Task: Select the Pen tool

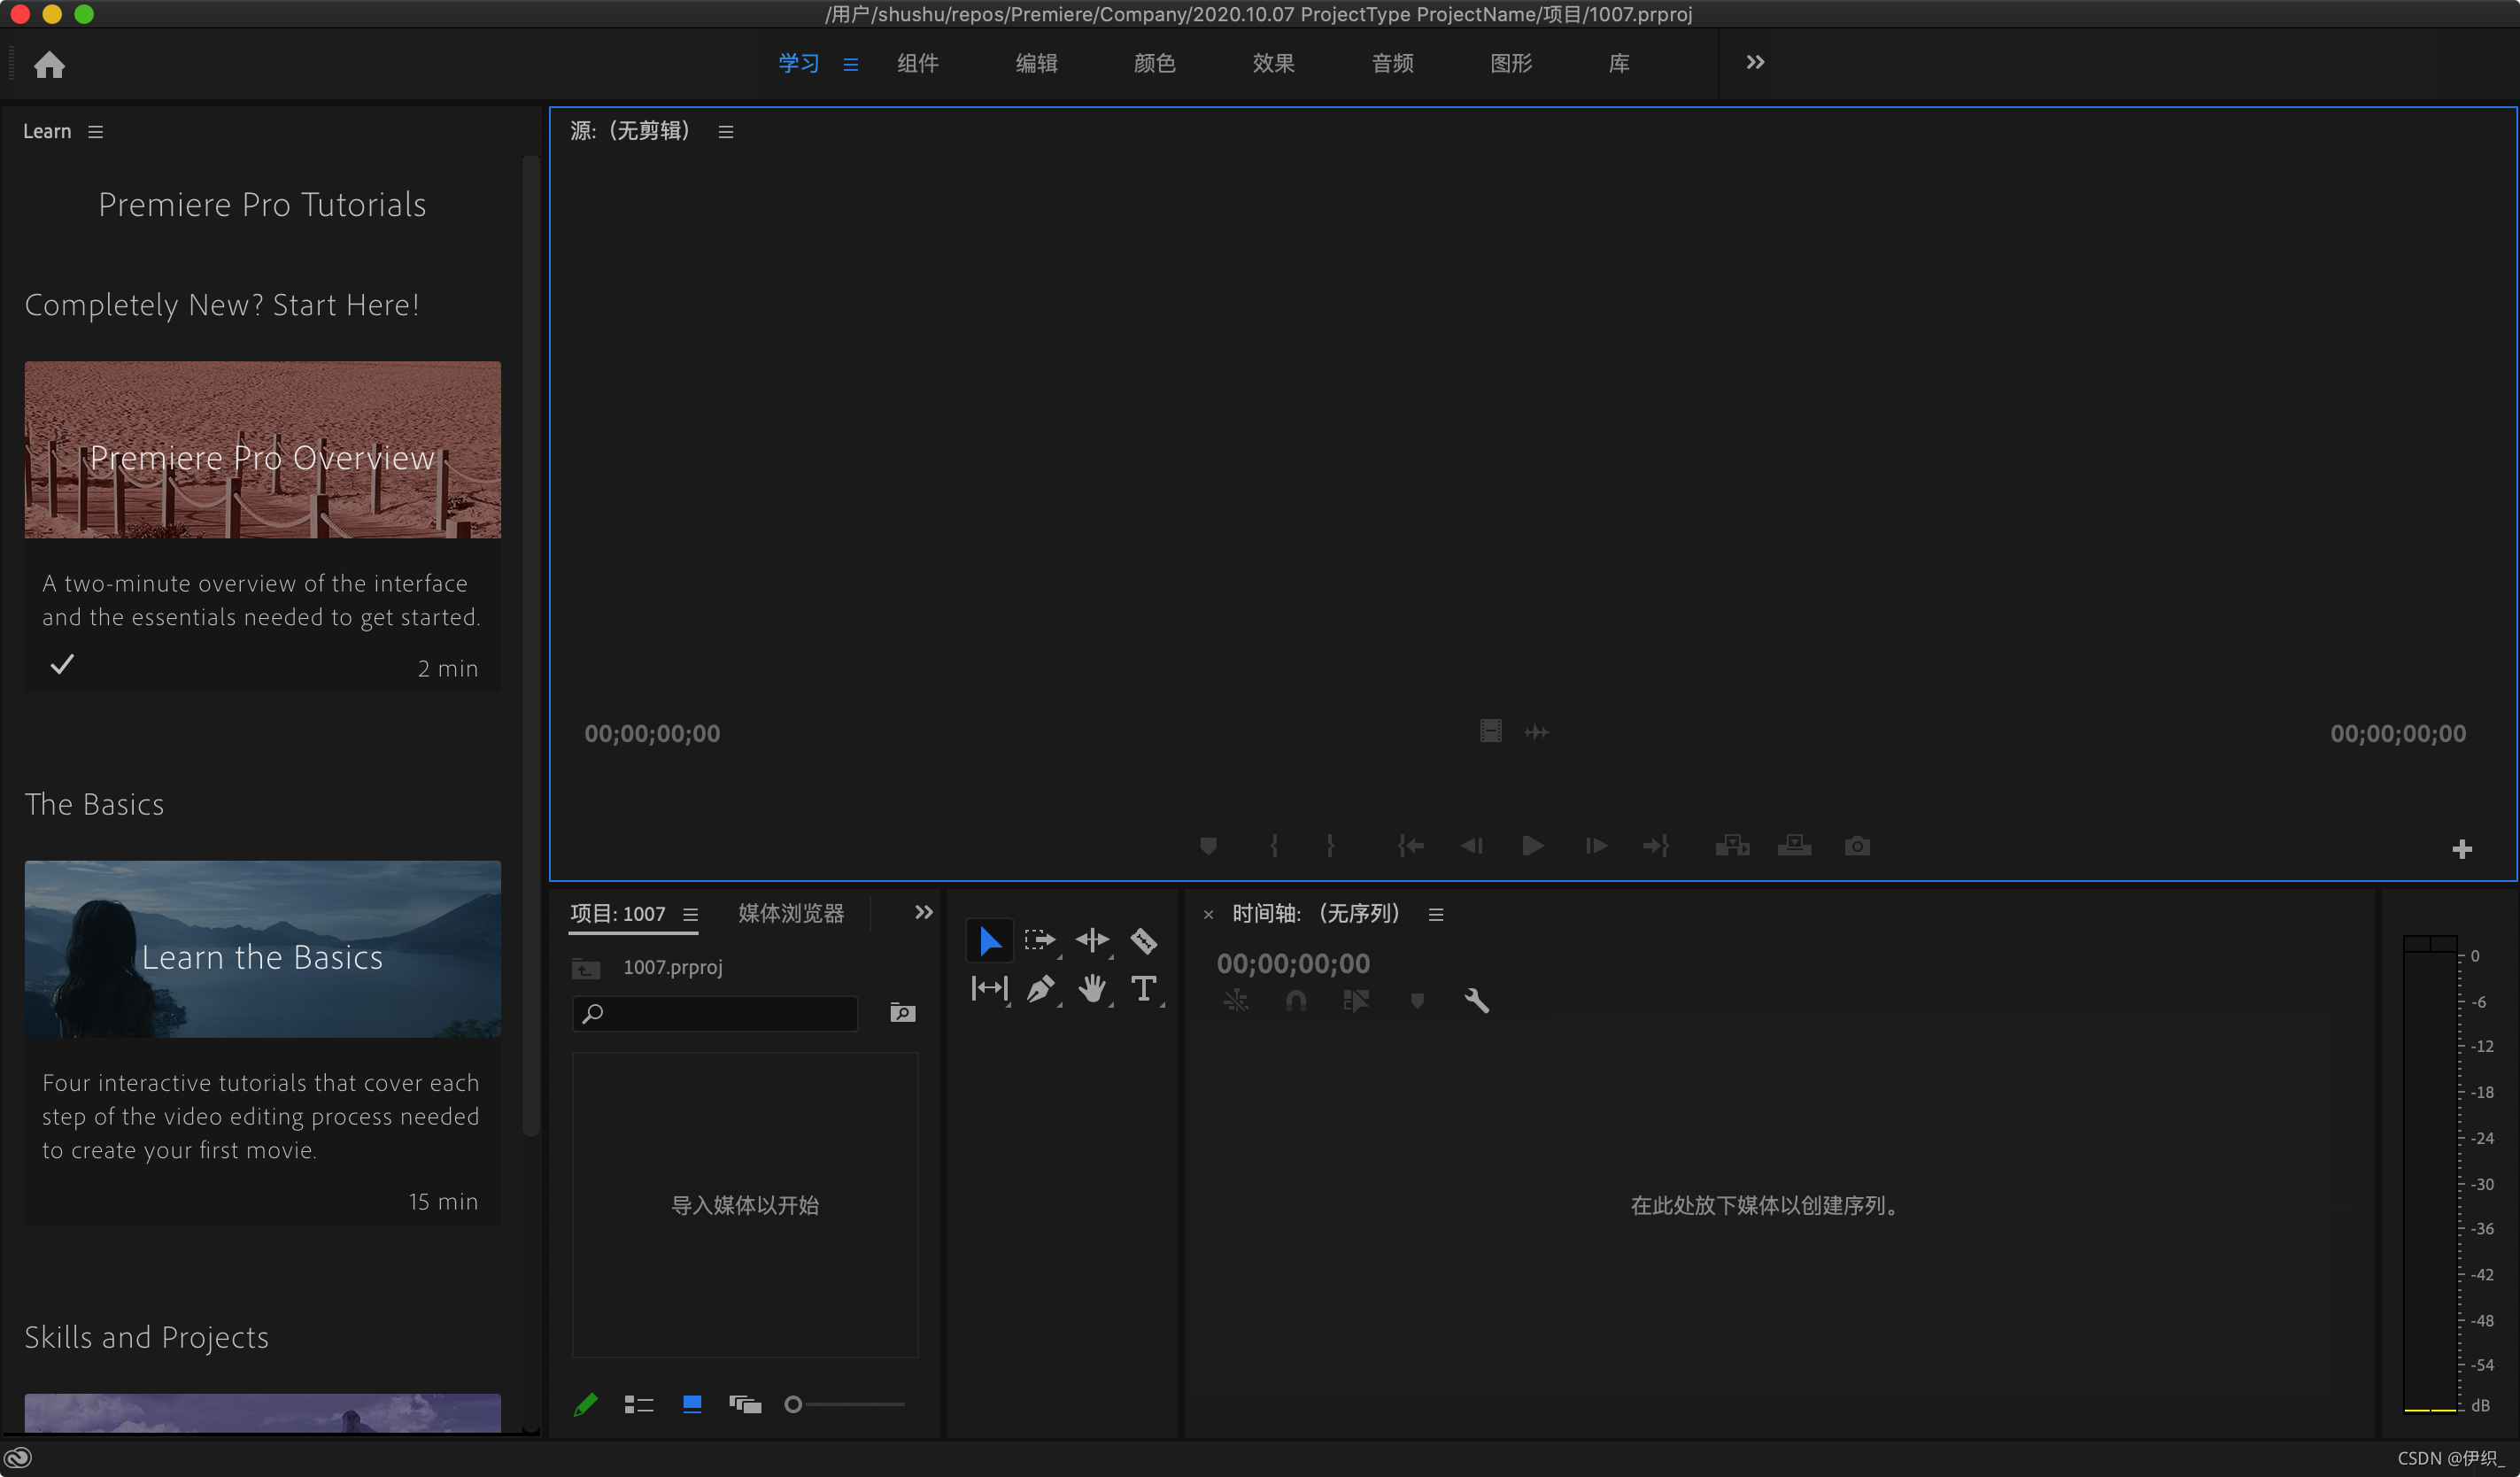Action: click(x=1040, y=989)
